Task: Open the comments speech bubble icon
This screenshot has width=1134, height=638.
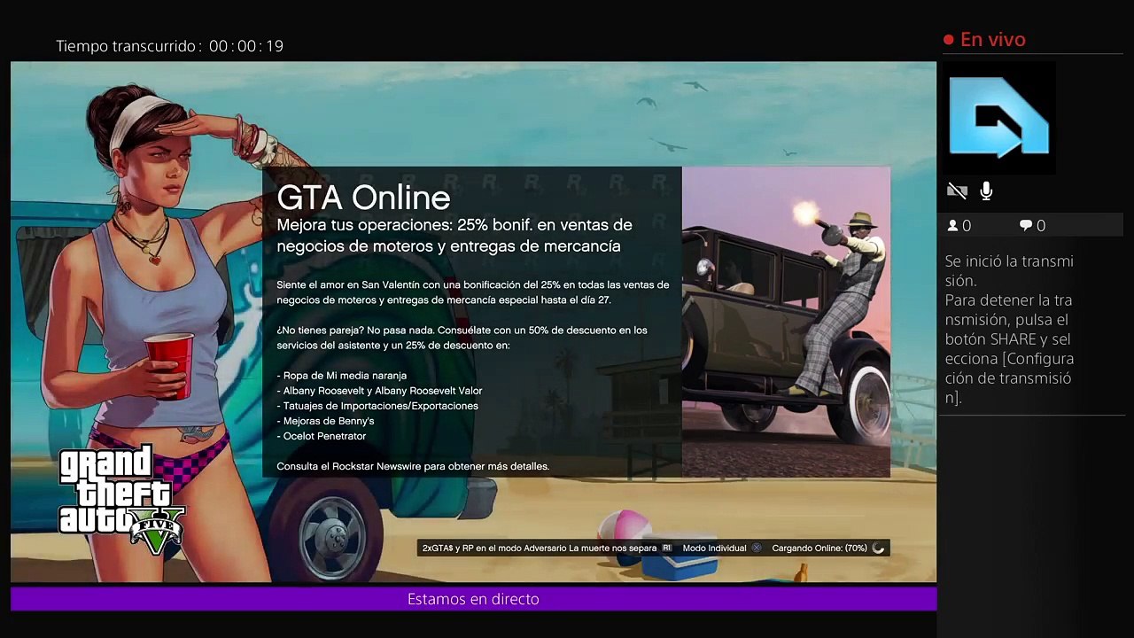Action: coord(1026,226)
